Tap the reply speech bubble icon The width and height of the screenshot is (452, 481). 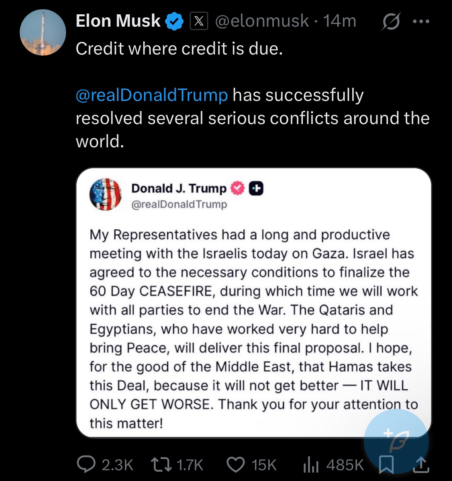click(x=85, y=464)
